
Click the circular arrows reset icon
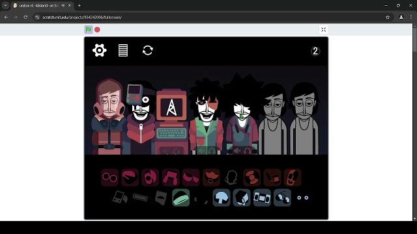click(148, 50)
